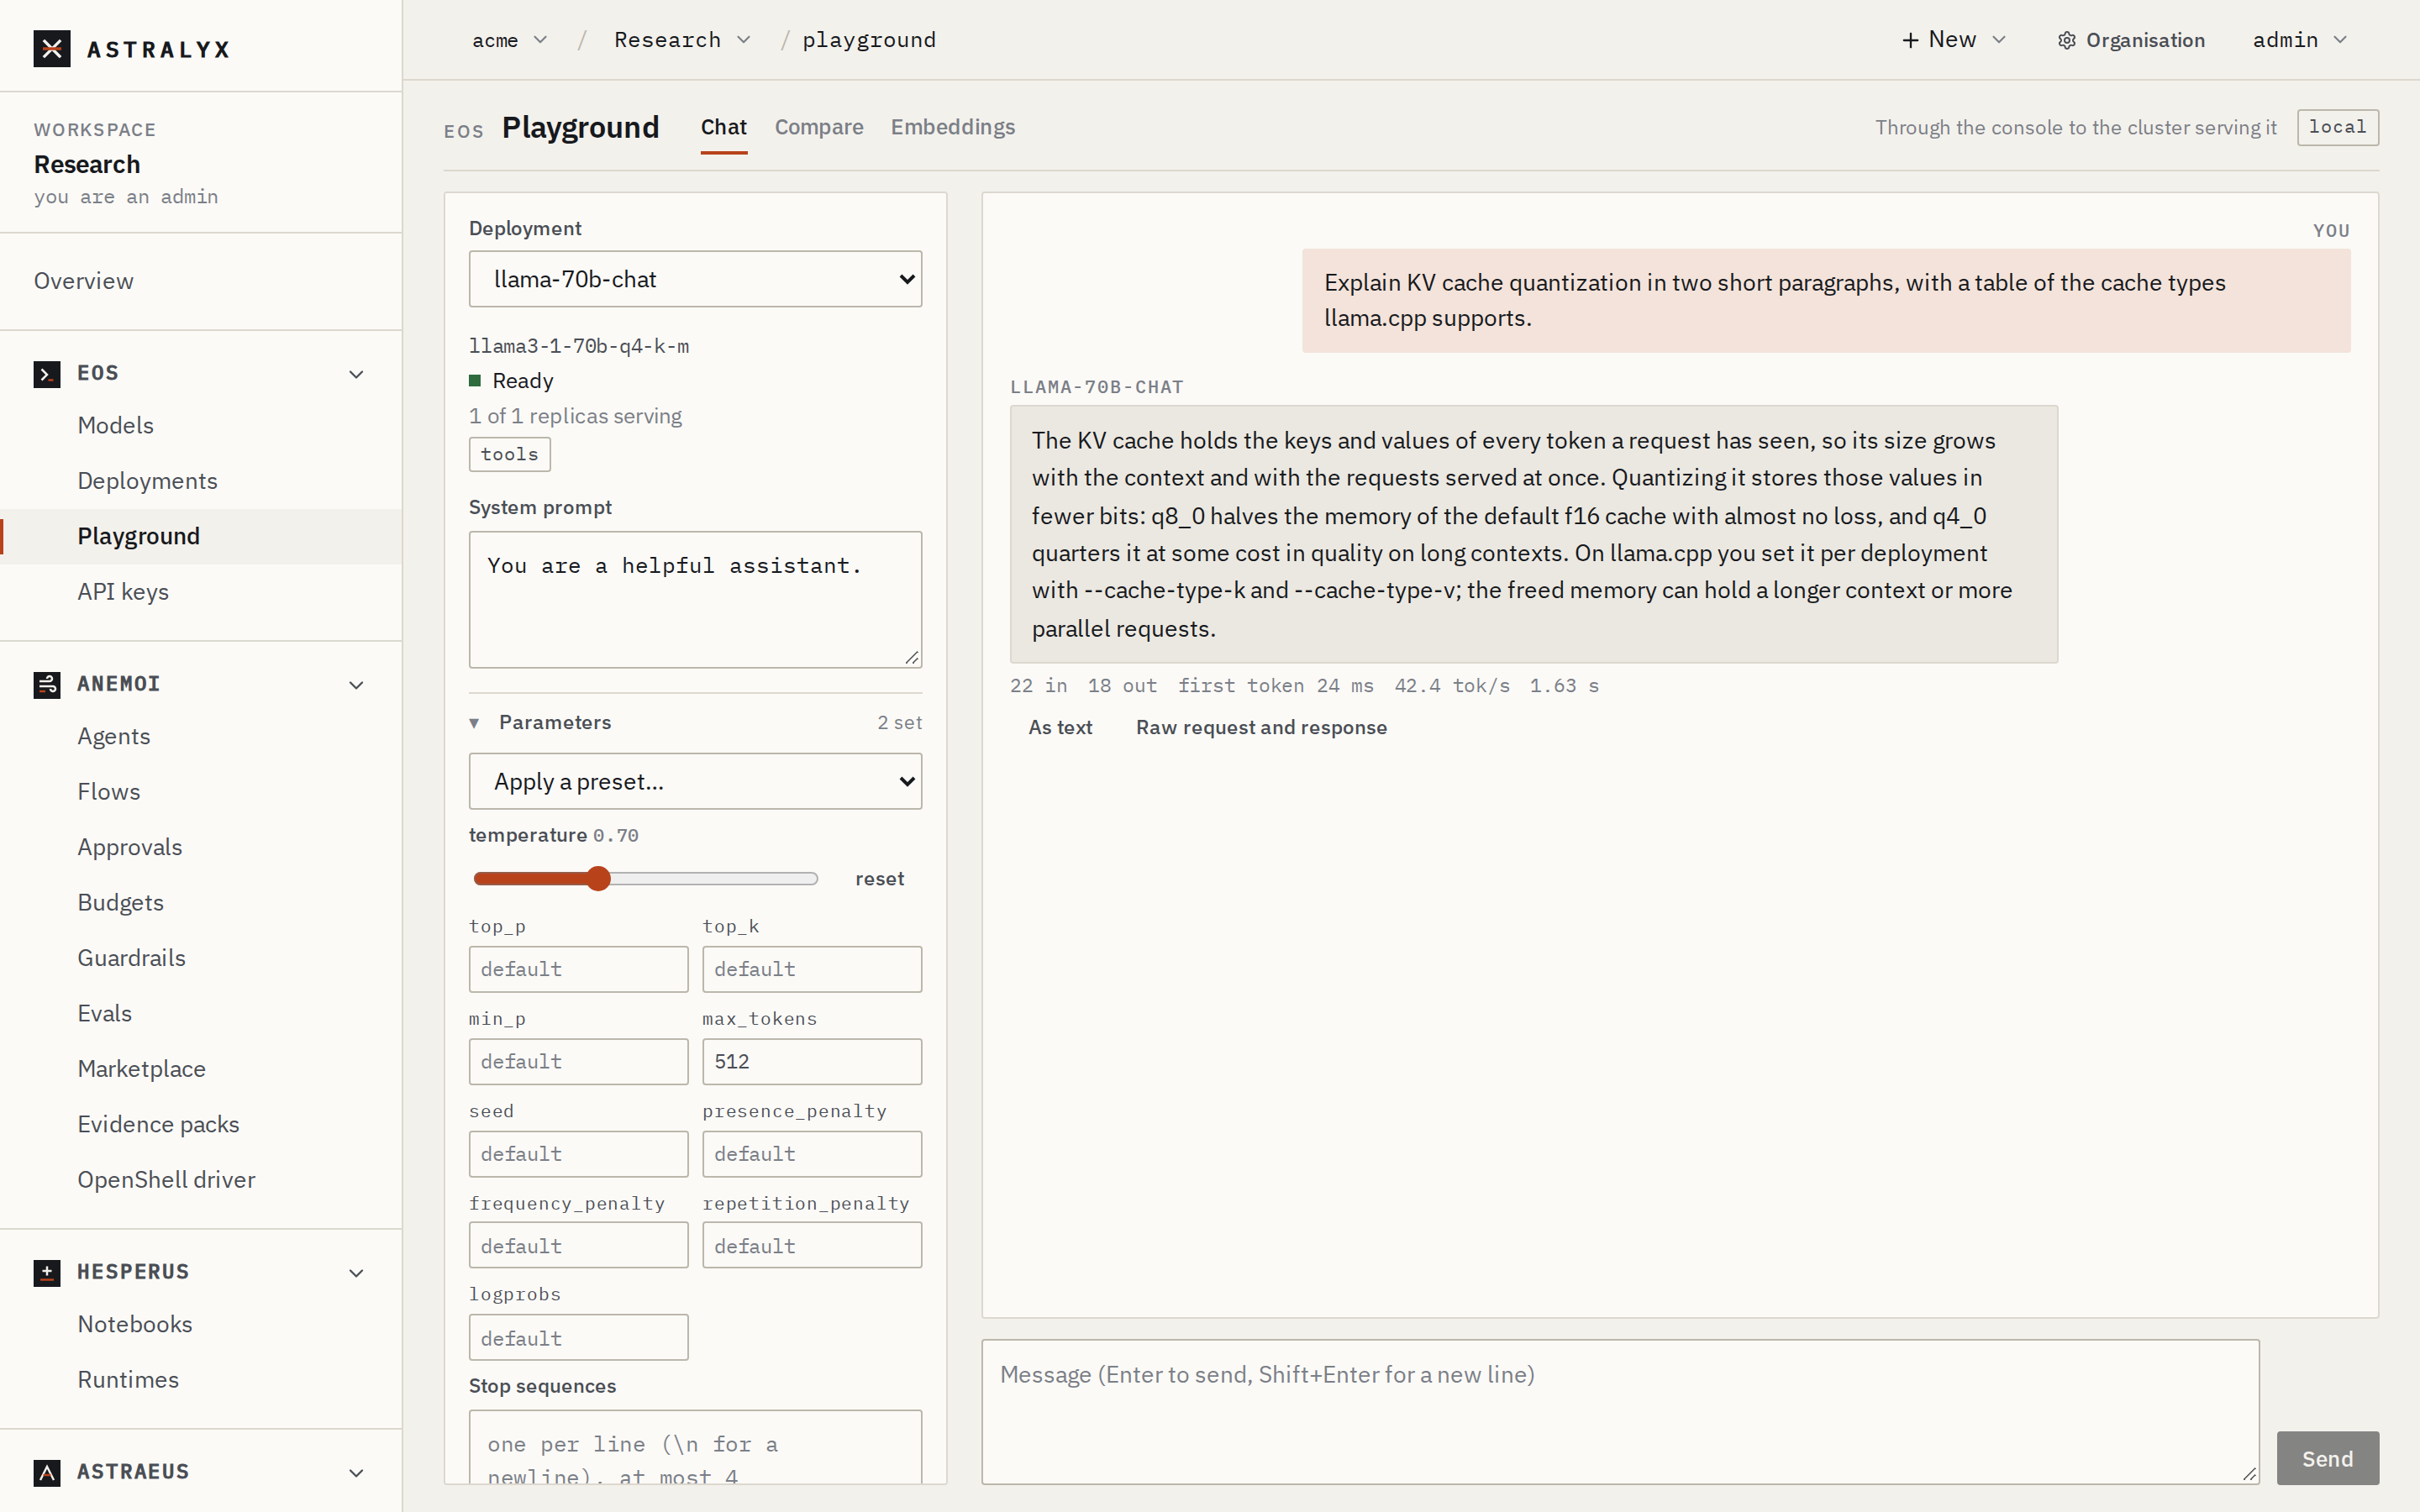This screenshot has width=2420, height=1512.
Task: Reset the temperature value
Action: (x=879, y=879)
